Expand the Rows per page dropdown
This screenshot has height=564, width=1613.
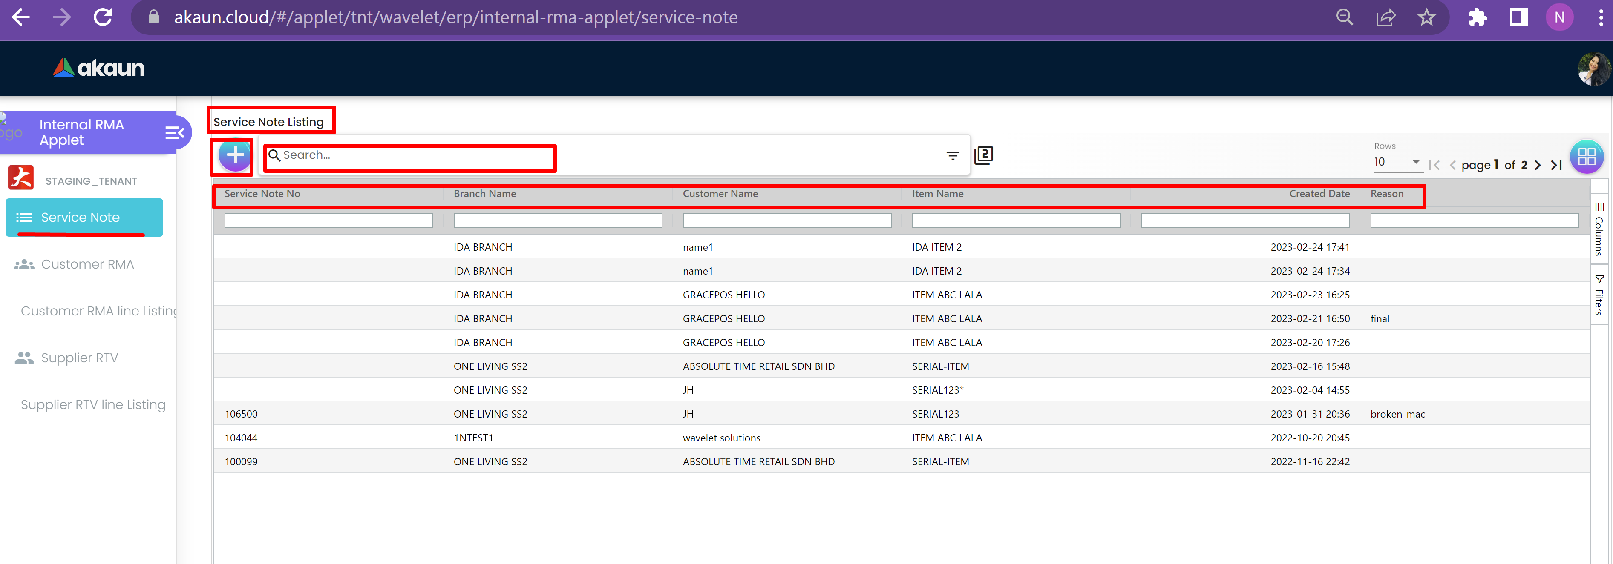(1415, 162)
